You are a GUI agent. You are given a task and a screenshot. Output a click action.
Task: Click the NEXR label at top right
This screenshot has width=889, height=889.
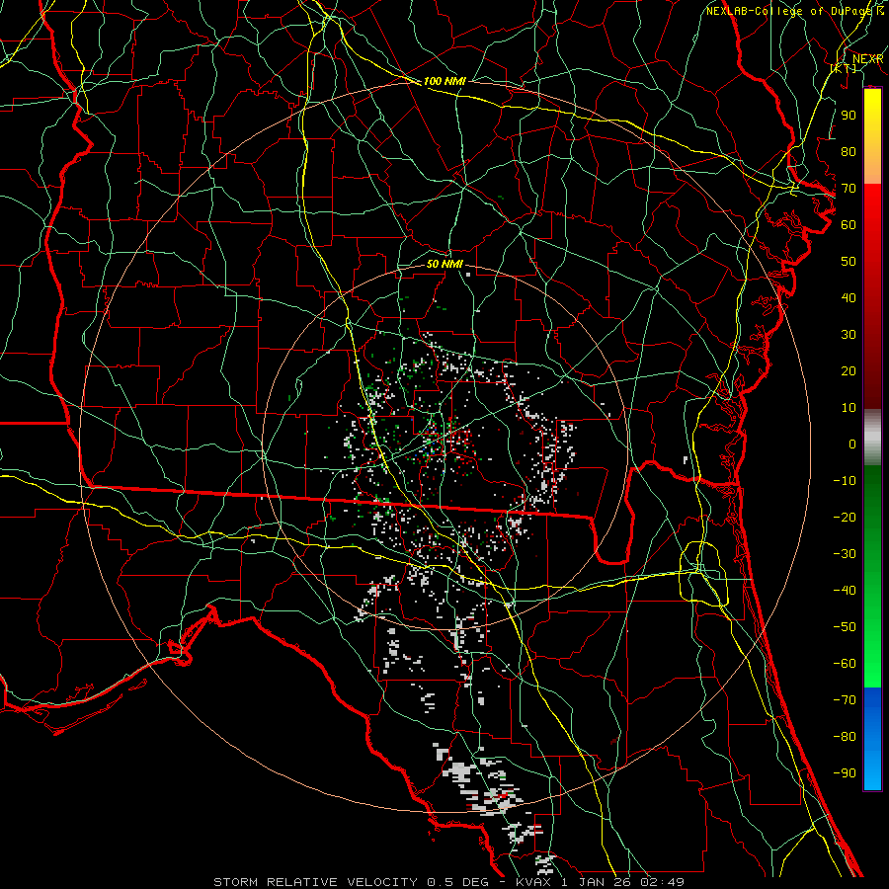pos(867,59)
